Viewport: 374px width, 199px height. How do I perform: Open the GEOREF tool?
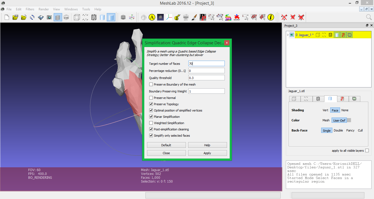(x=237, y=17)
